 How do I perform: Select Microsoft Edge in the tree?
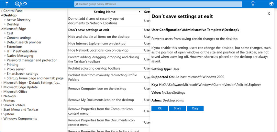(x=15, y=29)
